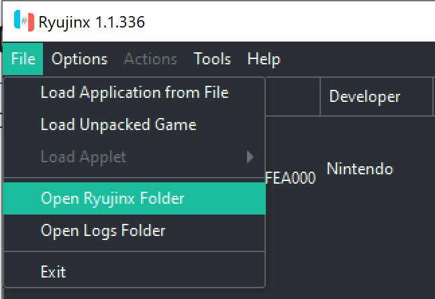This screenshot has width=435, height=299.
Task: Select Open Ryujinx Folder
Action: (134, 198)
